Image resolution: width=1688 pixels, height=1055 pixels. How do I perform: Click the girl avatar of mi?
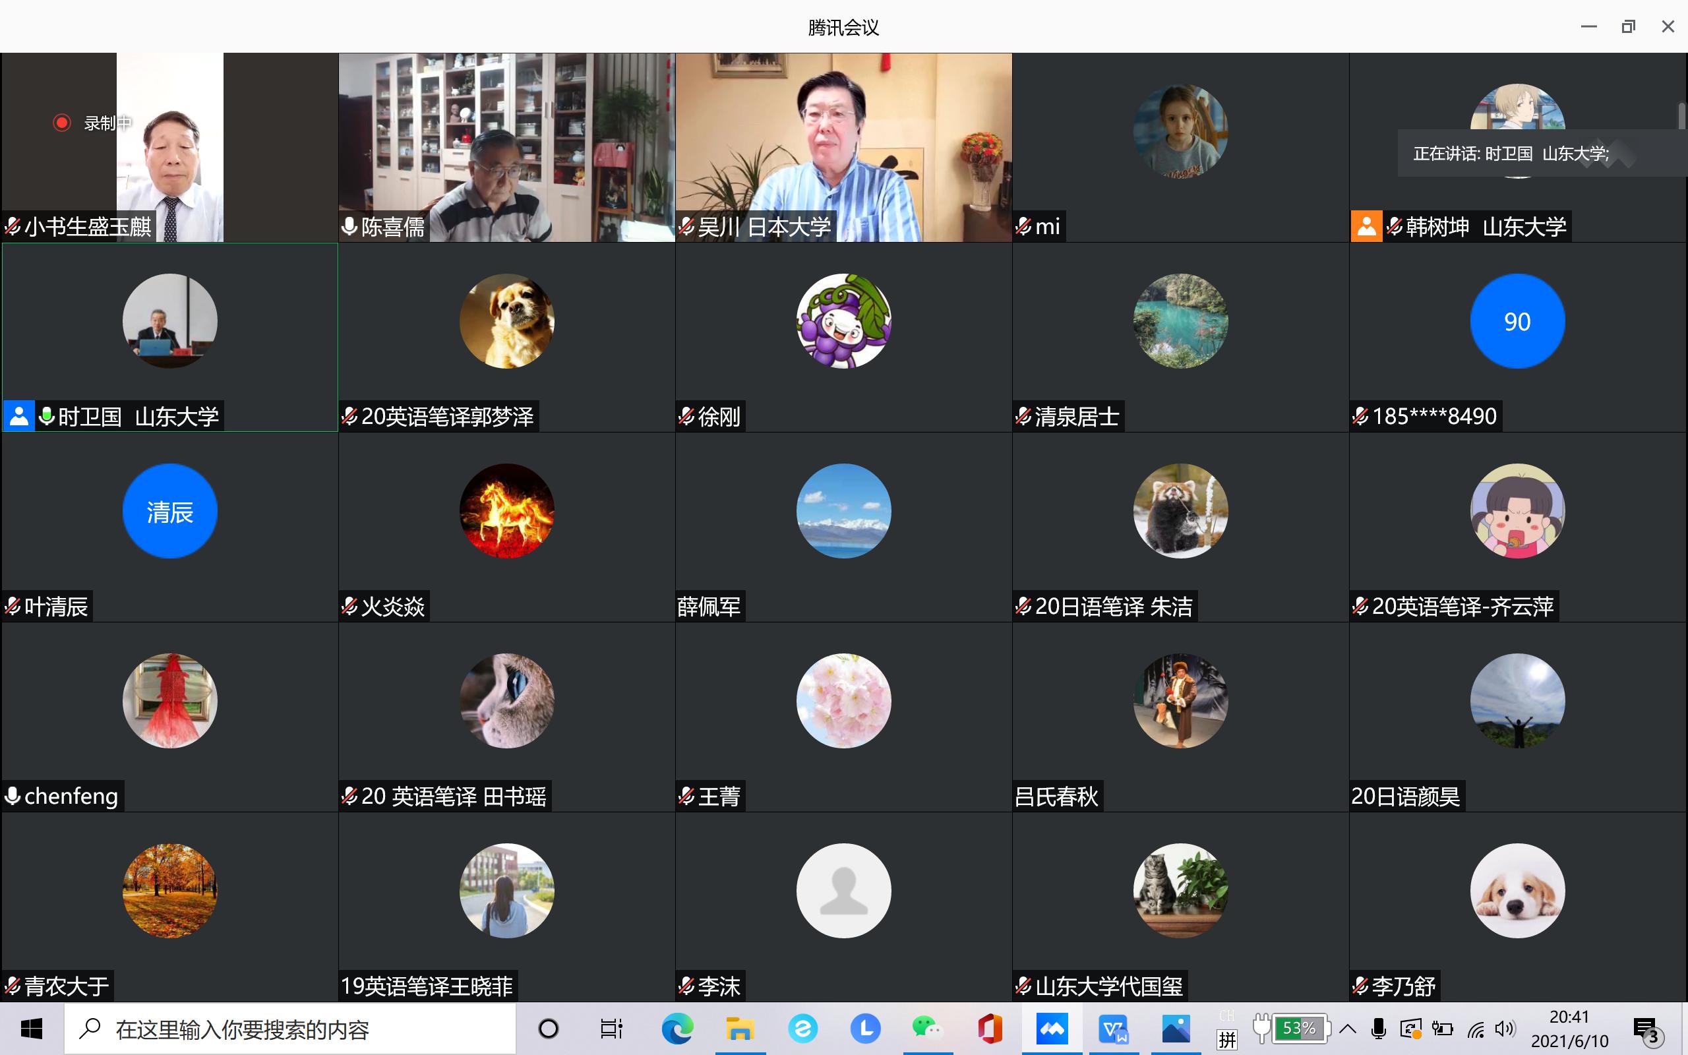(x=1181, y=131)
